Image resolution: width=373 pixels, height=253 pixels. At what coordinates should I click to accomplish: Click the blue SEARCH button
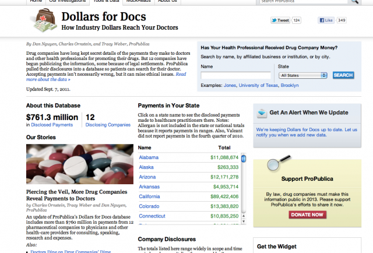click(343, 75)
